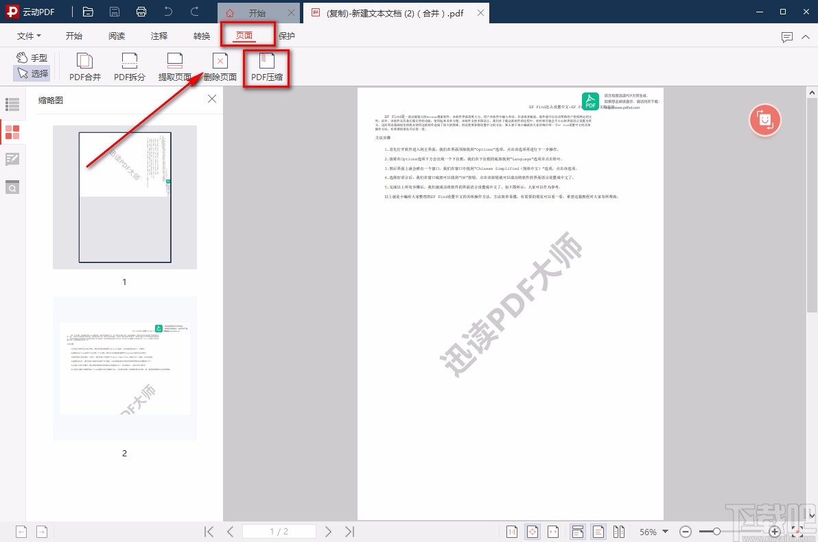Enter full screen mode
818x542 pixels.
tap(797, 532)
